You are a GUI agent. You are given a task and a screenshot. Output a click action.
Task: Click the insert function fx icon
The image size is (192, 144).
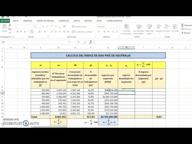click(91, 42)
